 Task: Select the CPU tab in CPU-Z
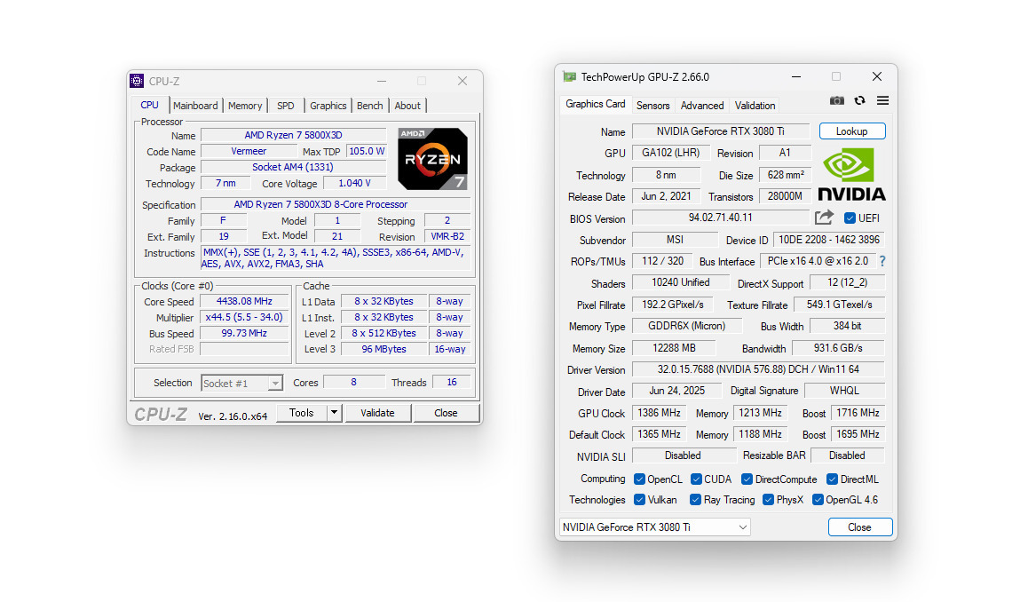(x=150, y=105)
